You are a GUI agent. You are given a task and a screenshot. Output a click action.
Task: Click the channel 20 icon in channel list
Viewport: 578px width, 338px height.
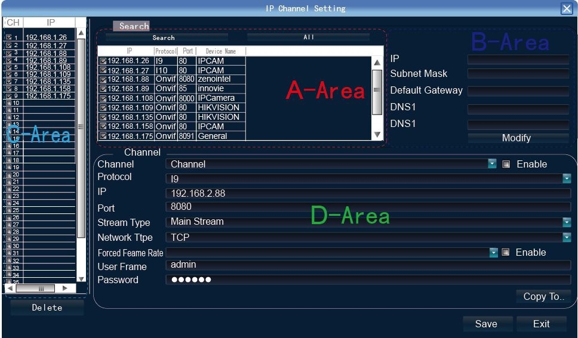8,175
